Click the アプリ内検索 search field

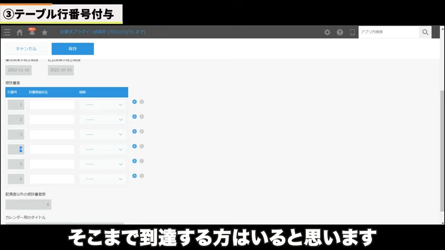point(389,32)
